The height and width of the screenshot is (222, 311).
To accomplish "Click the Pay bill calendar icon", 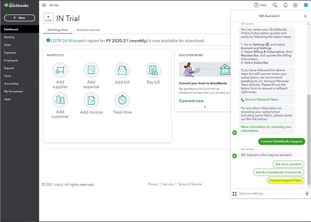I will click(x=153, y=70).
